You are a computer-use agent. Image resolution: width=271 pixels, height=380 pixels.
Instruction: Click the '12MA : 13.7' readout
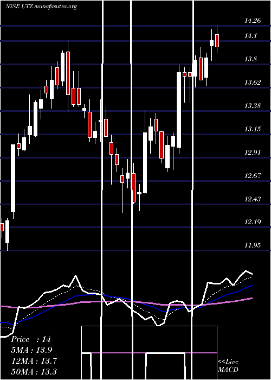tap(34, 360)
